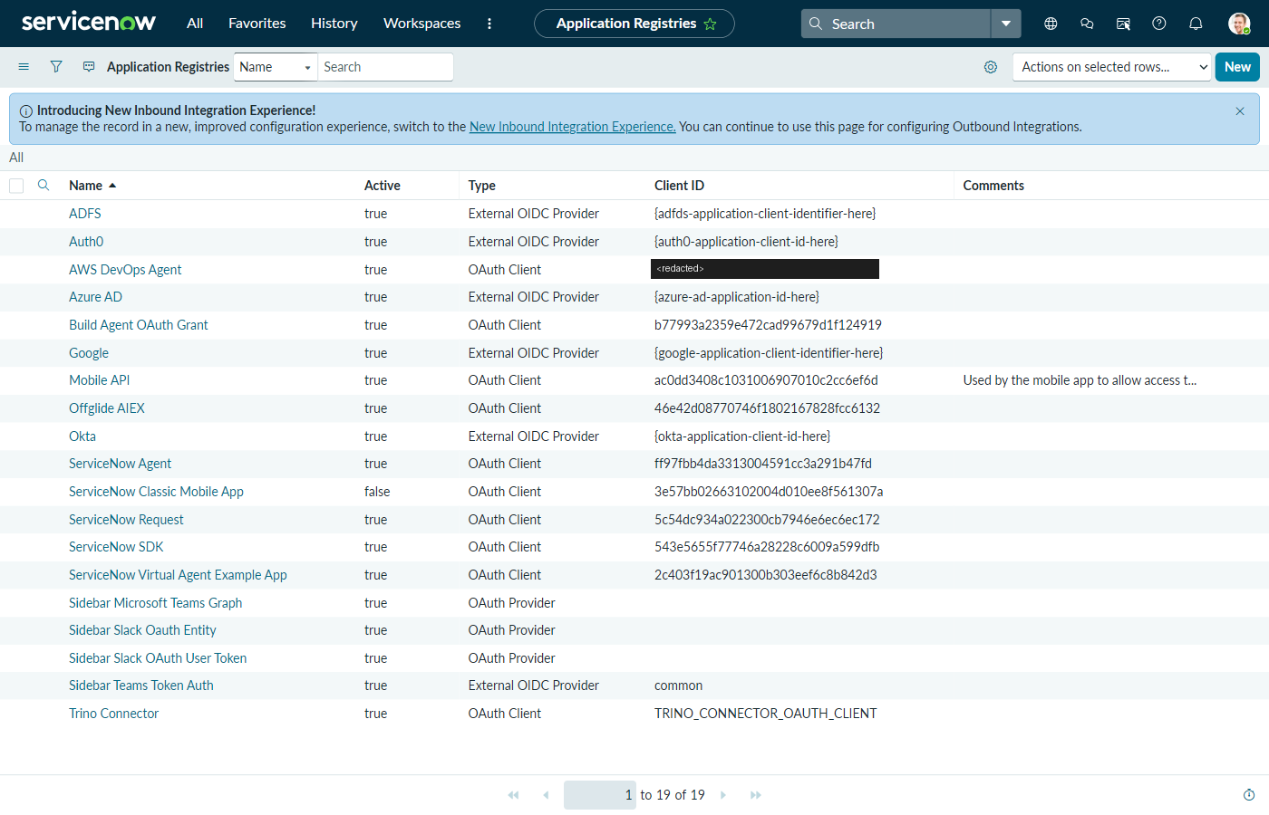Screen dimensions: 1269x815
Task: Open the ServiceNow Classic Mobile App record
Action: click(x=156, y=492)
